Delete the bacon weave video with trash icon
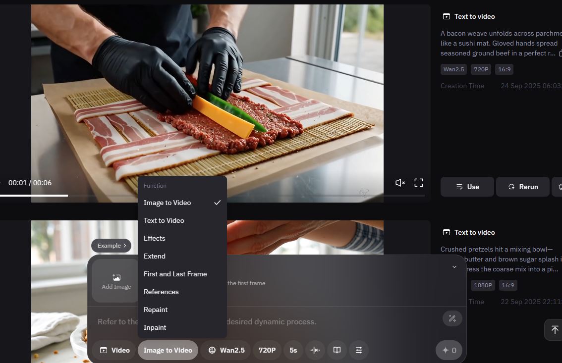 coord(559,187)
